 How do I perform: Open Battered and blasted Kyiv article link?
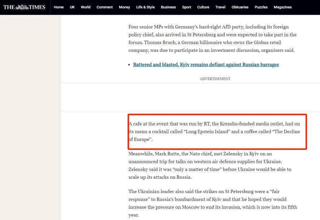[206, 65]
